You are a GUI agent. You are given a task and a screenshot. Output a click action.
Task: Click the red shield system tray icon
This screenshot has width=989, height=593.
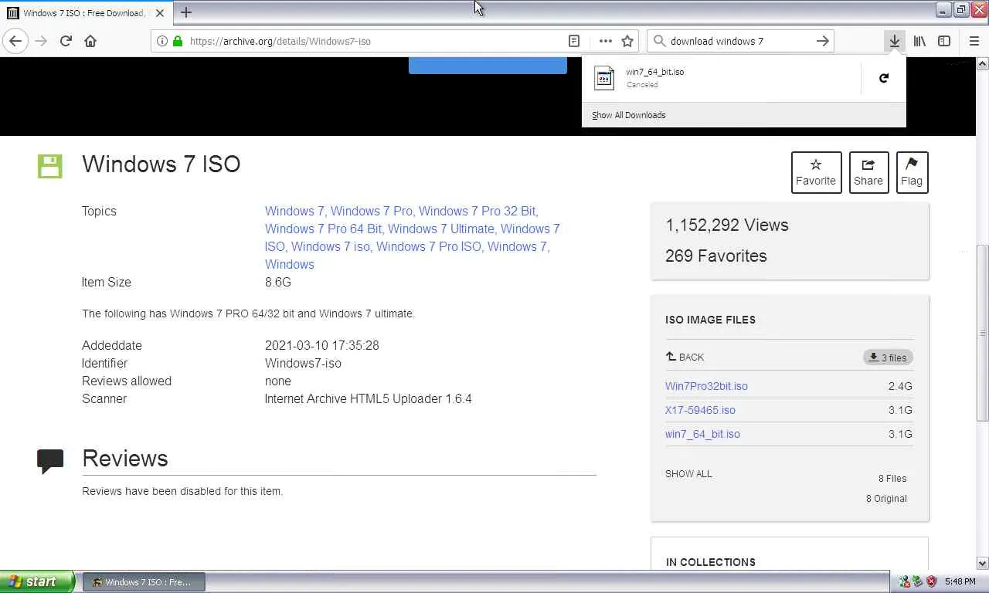[x=931, y=582]
